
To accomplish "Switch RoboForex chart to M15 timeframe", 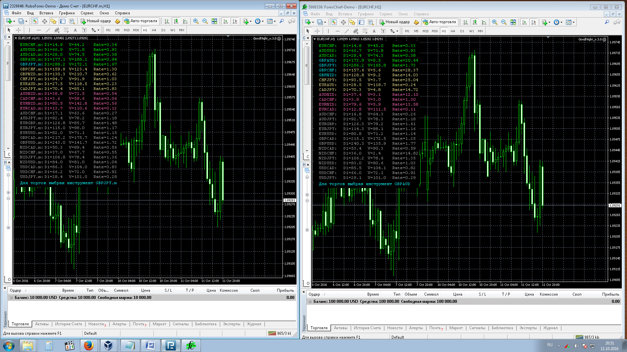I will pos(127,30).
